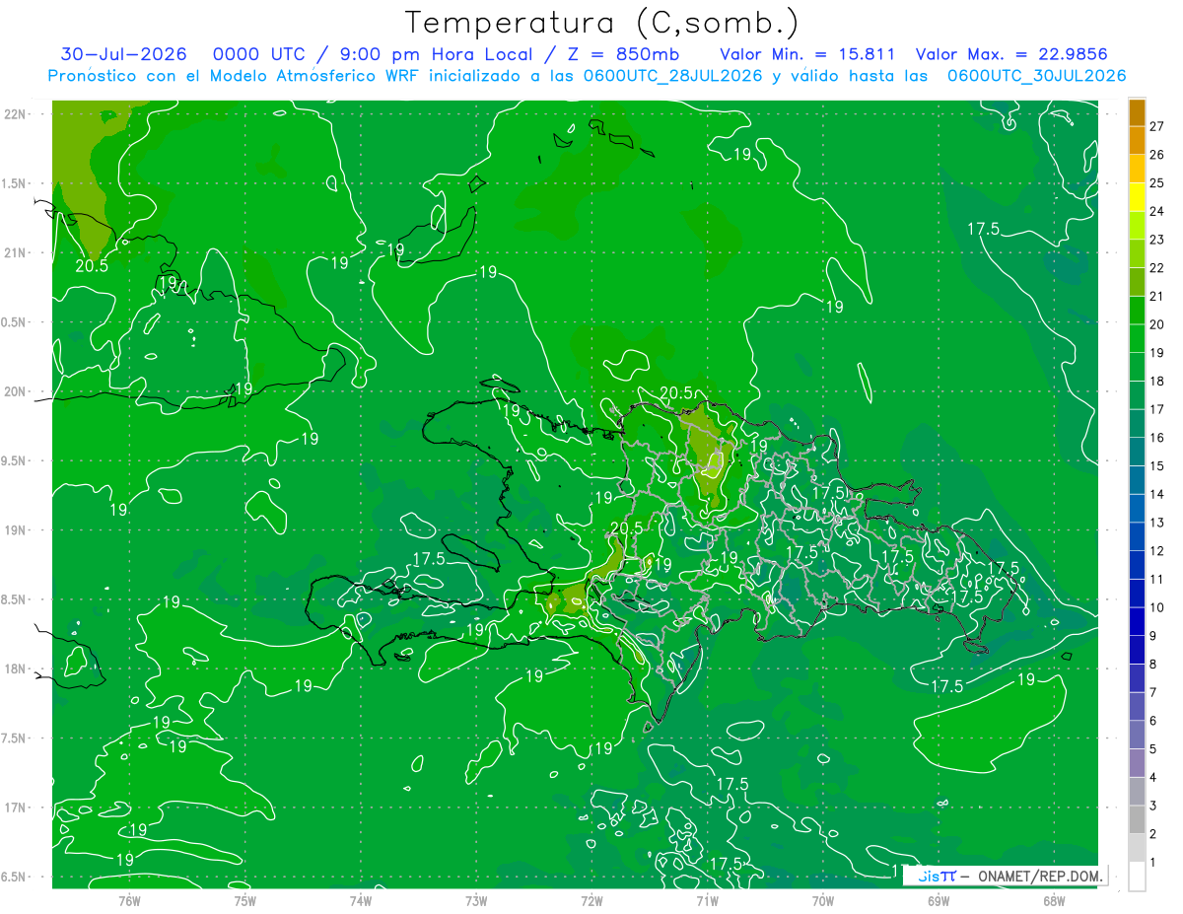
Task: Click "0600UTC_28JUL2026" initialization time text
Action: click(x=672, y=76)
